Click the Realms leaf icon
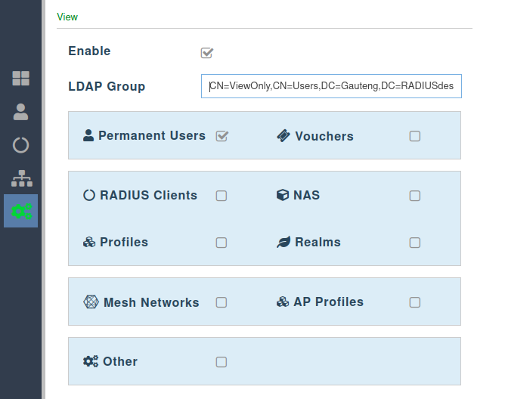505x399 pixels. [283, 243]
